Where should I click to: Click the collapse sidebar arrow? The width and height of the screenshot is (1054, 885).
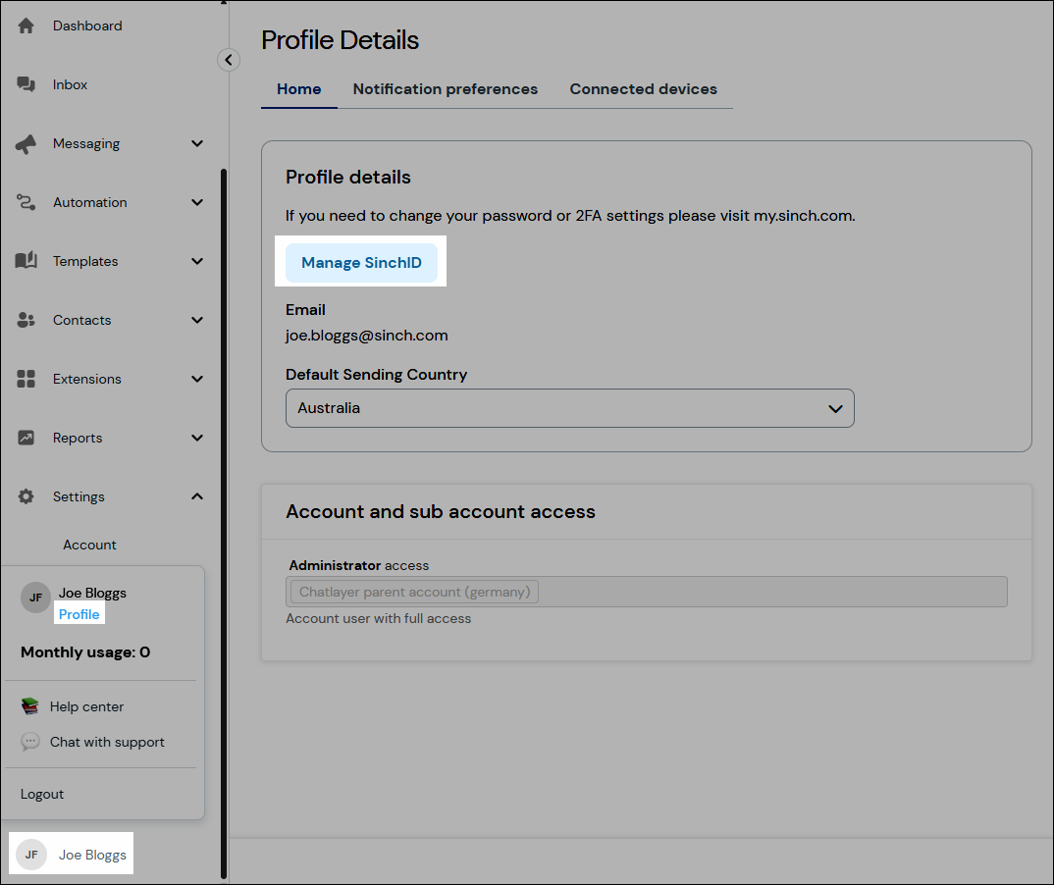[x=229, y=60]
